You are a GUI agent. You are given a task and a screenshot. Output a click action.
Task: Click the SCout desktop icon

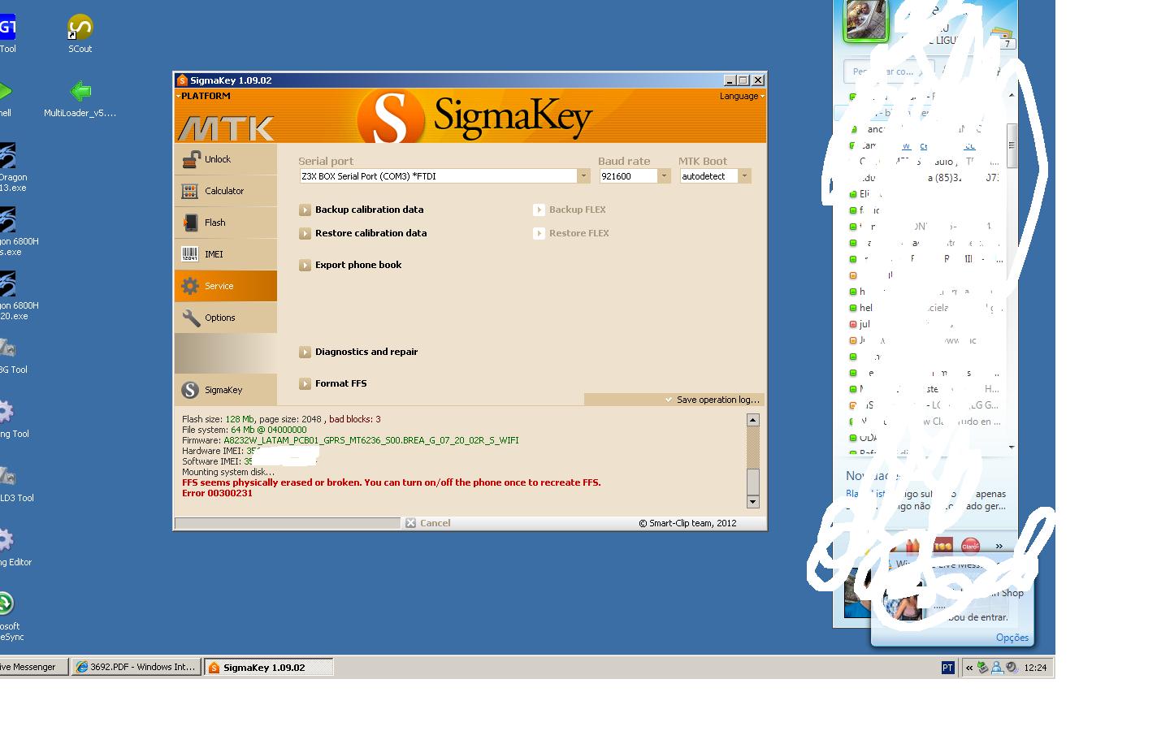tap(80, 34)
